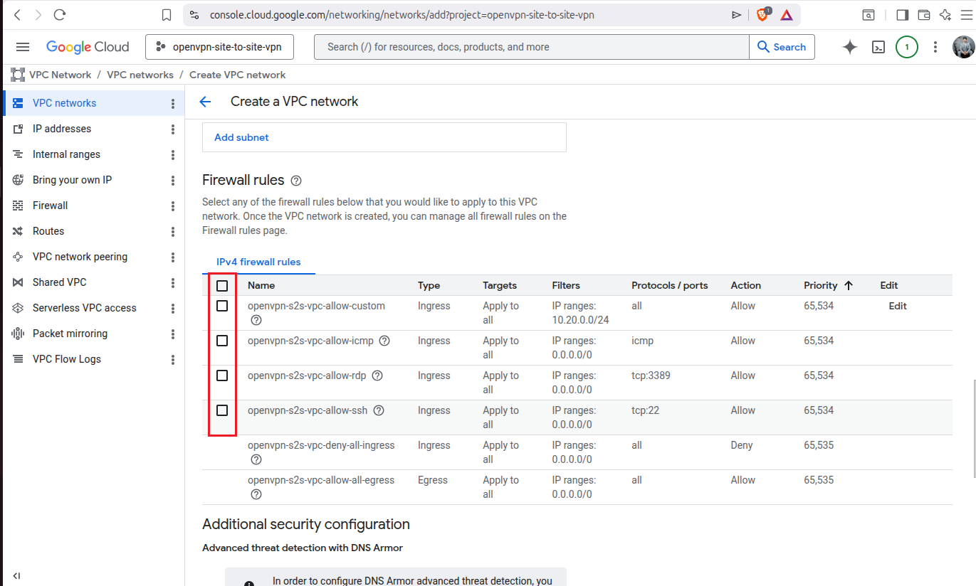Sort table by Priority column
The height and width of the screenshot is (586, 976).
(828, 285)
